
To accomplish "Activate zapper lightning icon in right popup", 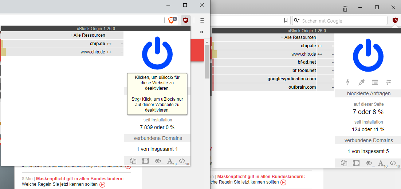I will point(347,82).
